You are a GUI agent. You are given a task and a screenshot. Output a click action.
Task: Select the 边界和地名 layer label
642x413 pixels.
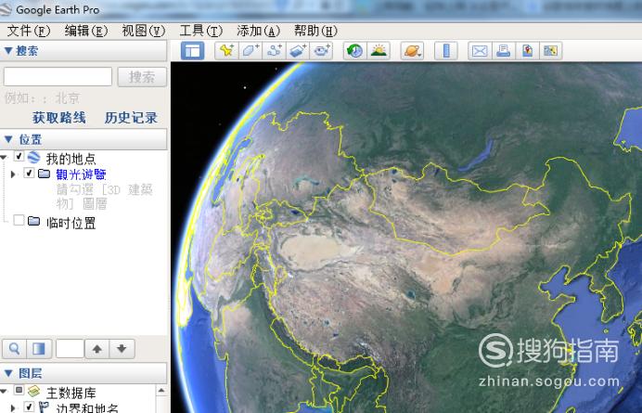point(87,408)
